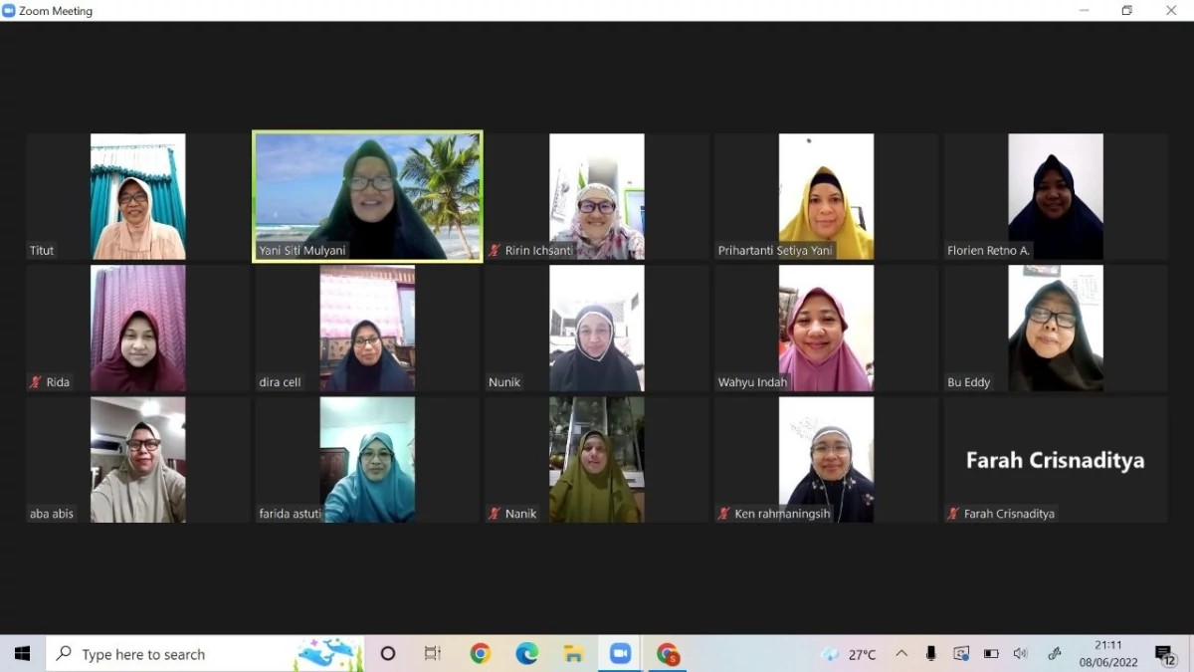
Task: Click the Type here to search box
Action: [179, 654]
